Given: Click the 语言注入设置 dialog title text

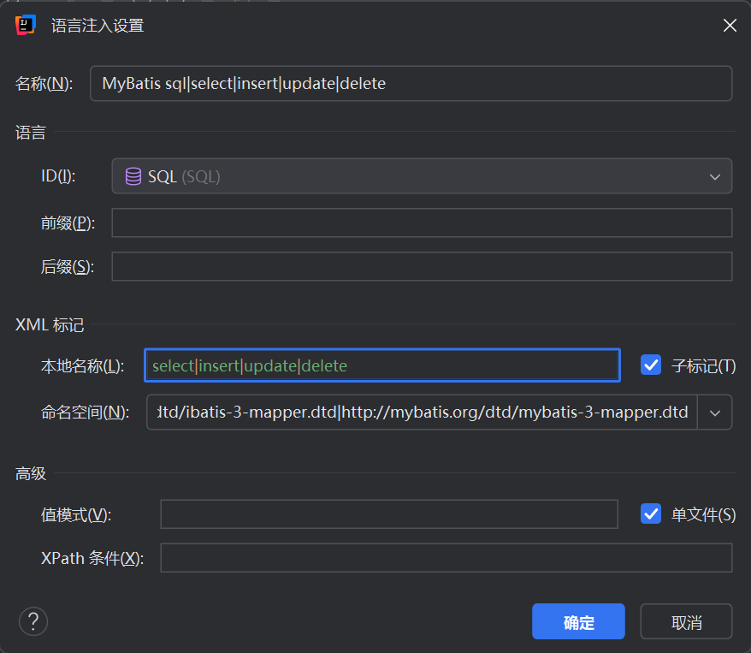Looking at the screenshot, I should coord(98,26).
